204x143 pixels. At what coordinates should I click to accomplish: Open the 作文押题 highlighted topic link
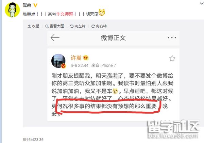click(65, 14)
